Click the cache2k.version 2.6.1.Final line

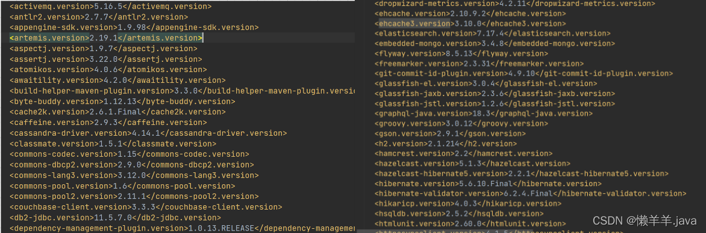(x=117, y=112)
